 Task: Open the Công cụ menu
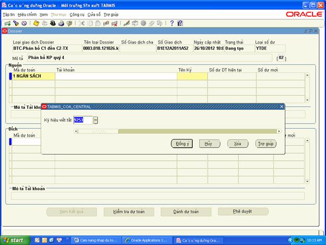(x=77, y=15)
